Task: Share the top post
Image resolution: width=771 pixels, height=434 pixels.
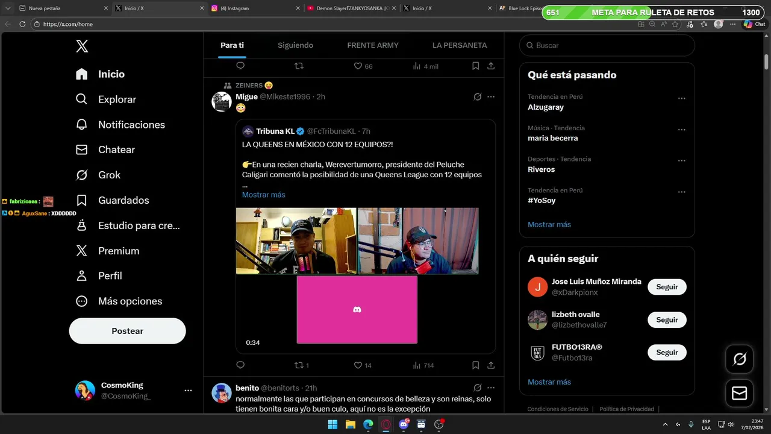Action: tap(491, 66)
